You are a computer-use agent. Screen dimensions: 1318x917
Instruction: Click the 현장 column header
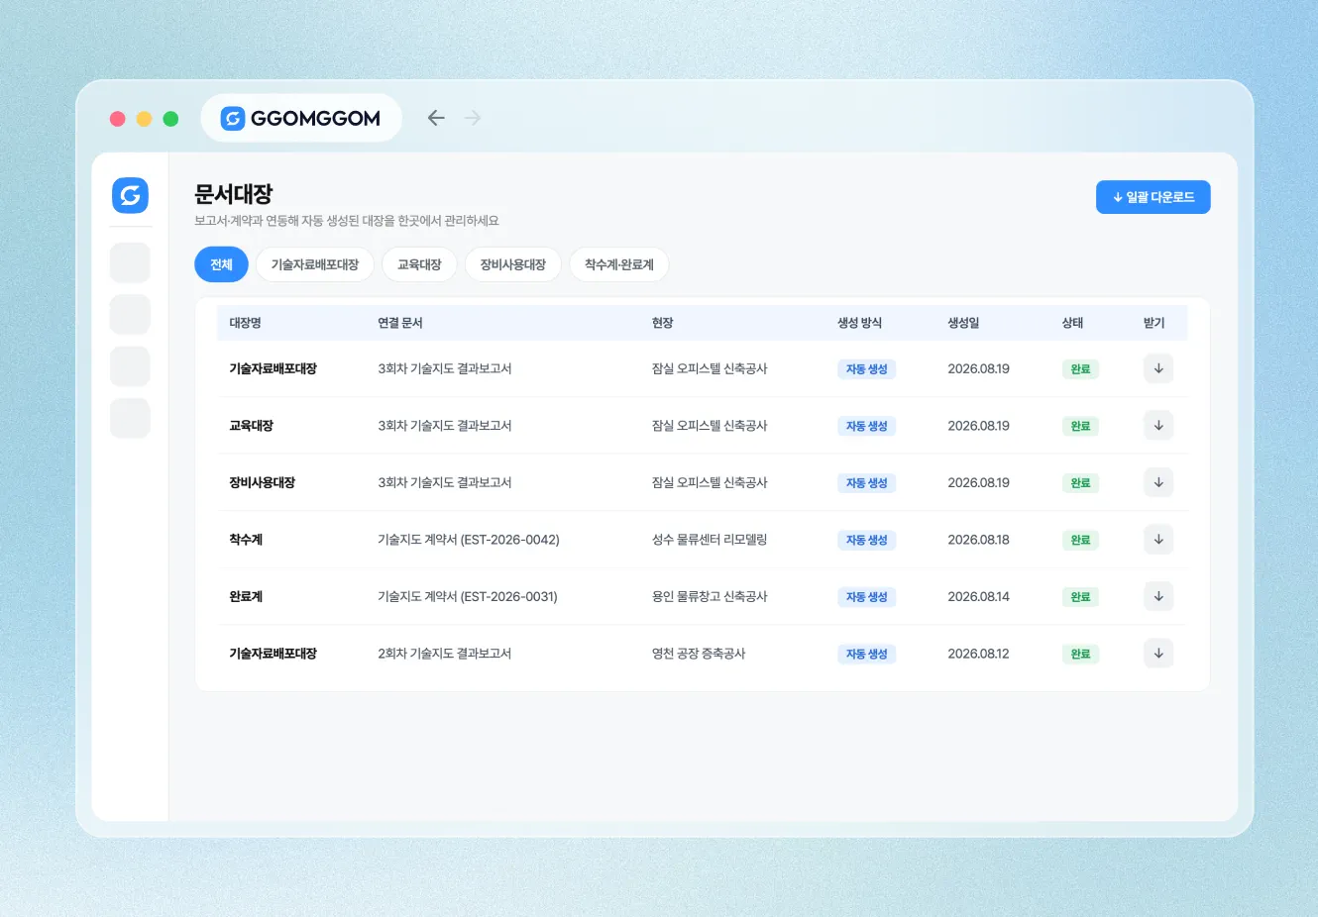click(663, 323)
